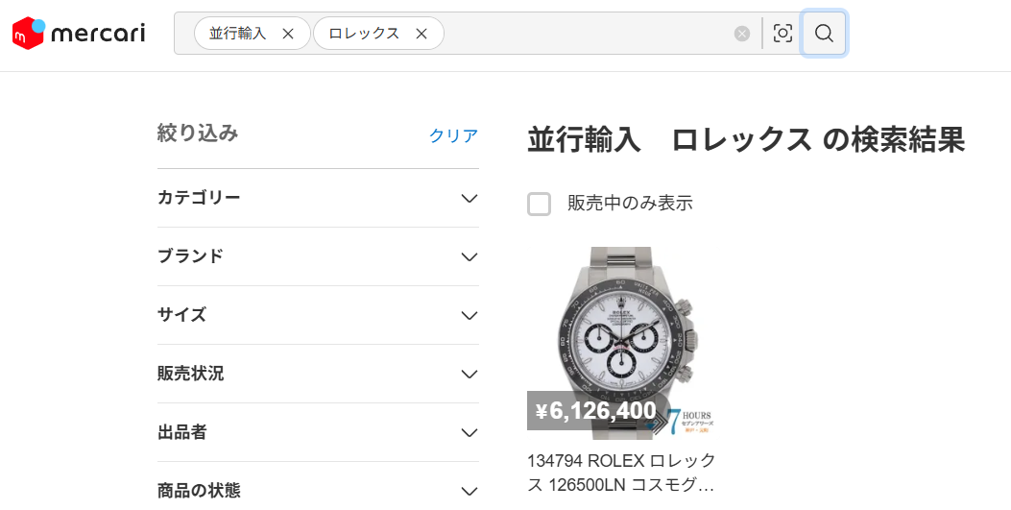Enable 販売中のみ表示 checkbox
This screenshot has width=1011, height=510.
tap(540, 204)
